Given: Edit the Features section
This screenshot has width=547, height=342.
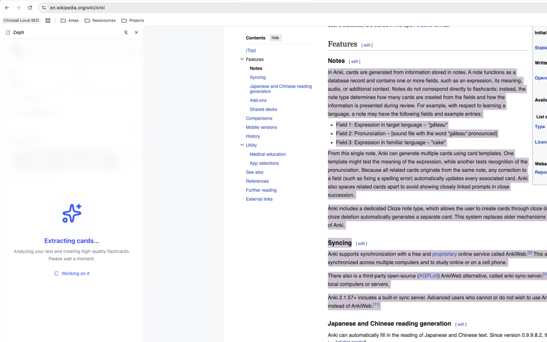Looking at the screenshot, I should [x=367, y=45].
